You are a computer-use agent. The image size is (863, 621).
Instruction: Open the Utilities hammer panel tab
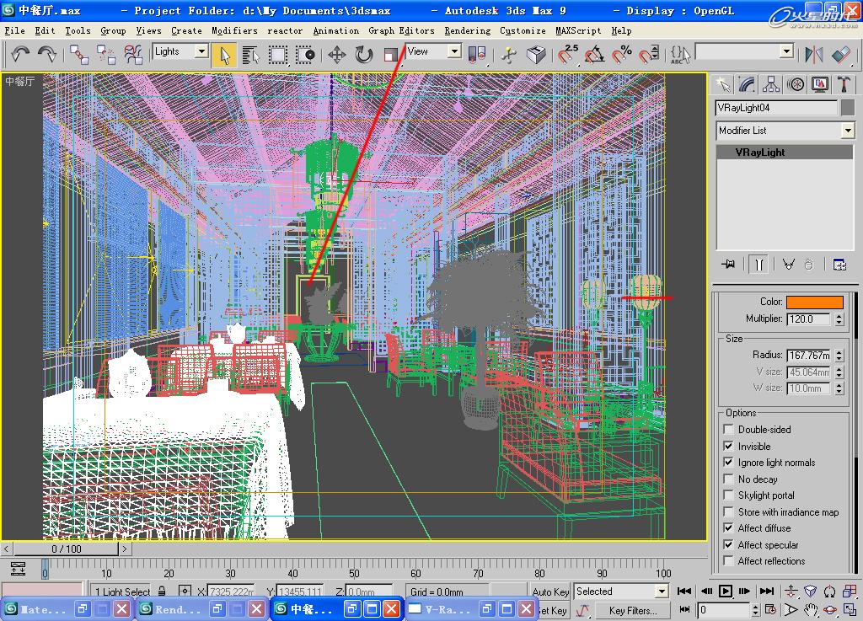843,85
